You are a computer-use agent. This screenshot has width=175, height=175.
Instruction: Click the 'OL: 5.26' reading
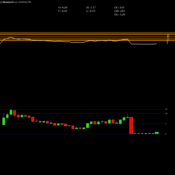(x=120, y=14)
